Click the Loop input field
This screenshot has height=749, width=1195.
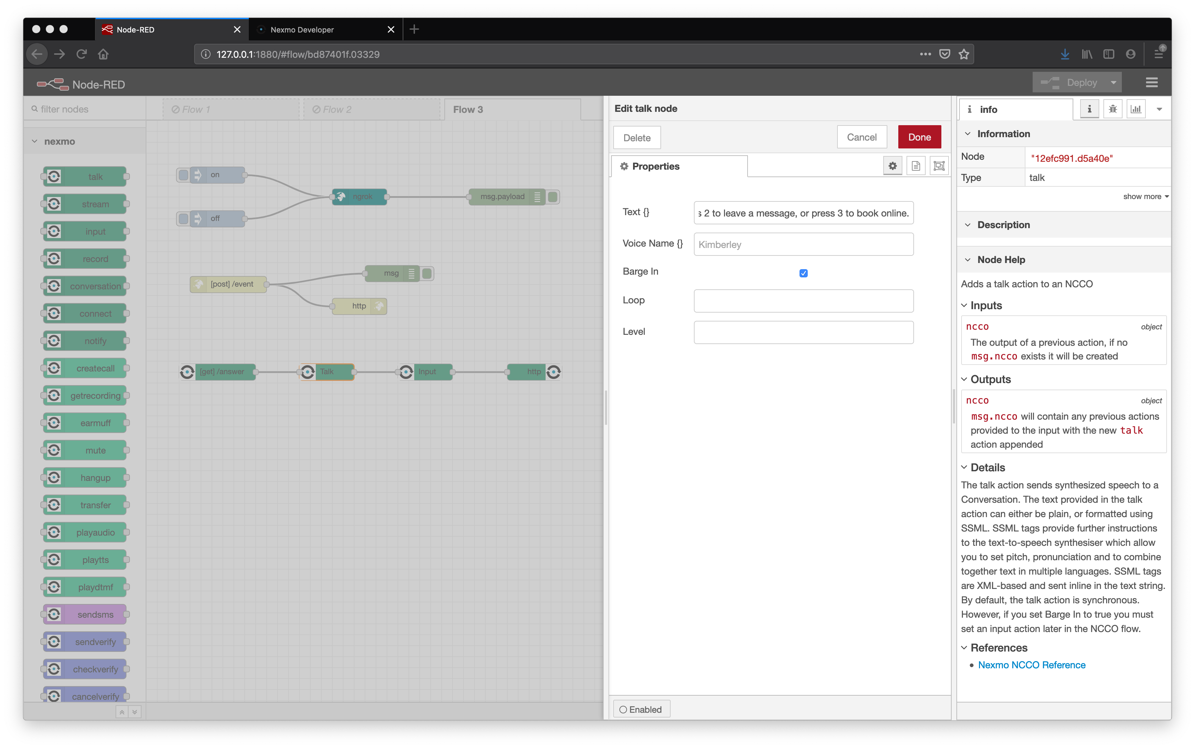coord(803,301)
